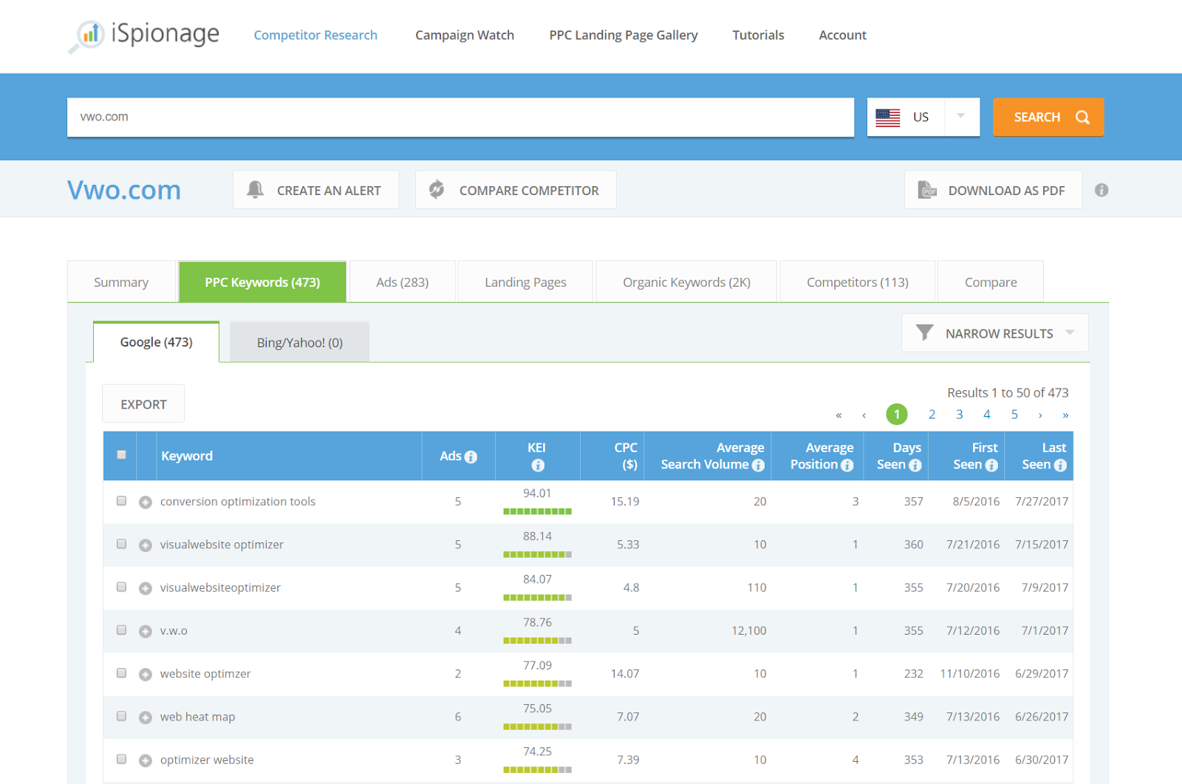The height and width of the screenshot is (784, 1182).
Task: Show info for Last Seen column
Action: click(1060, 466)
